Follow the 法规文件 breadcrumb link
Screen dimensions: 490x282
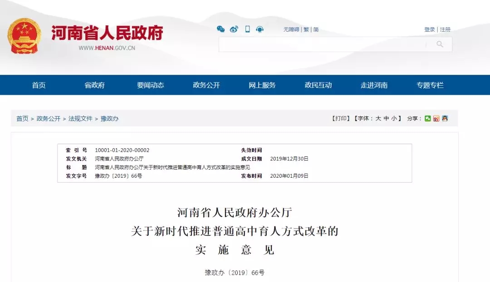80,118
